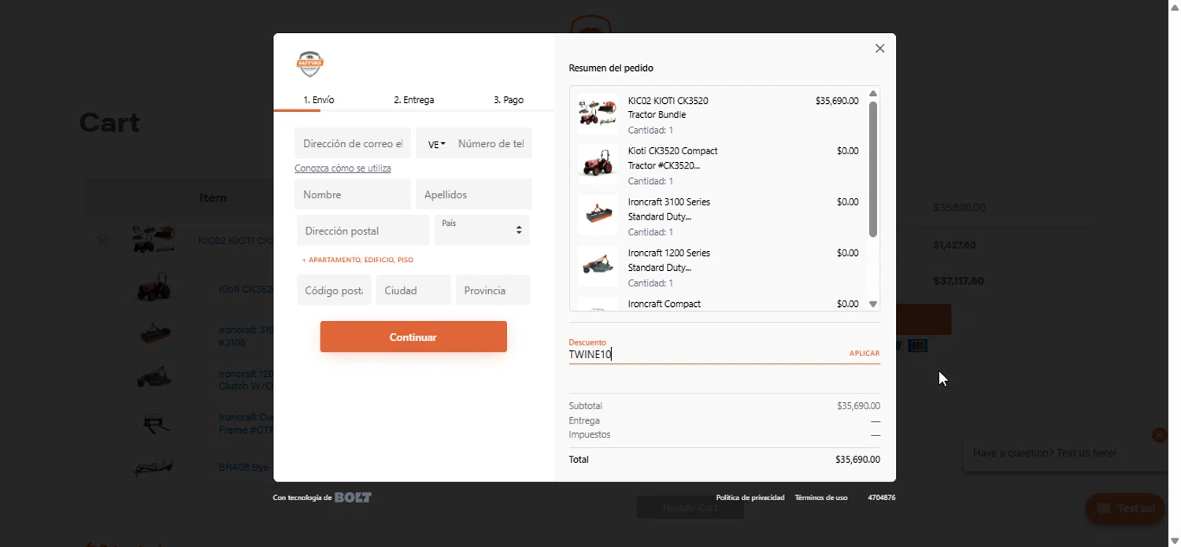Open the 2. Entrega step tab
The width and height of the screenshot is (1181, 547).
point(414,100)
